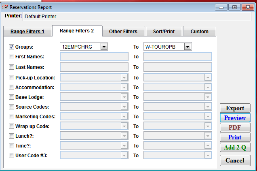Enable the Last Names filter checkbox
This screenshot has height=171, width=257.
tap(11, 67)
